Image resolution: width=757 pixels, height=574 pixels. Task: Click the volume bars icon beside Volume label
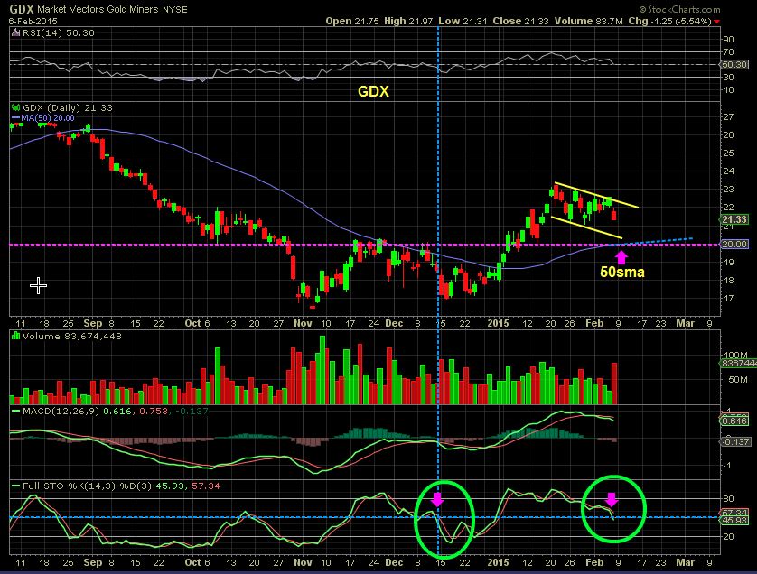coord(16,337)
